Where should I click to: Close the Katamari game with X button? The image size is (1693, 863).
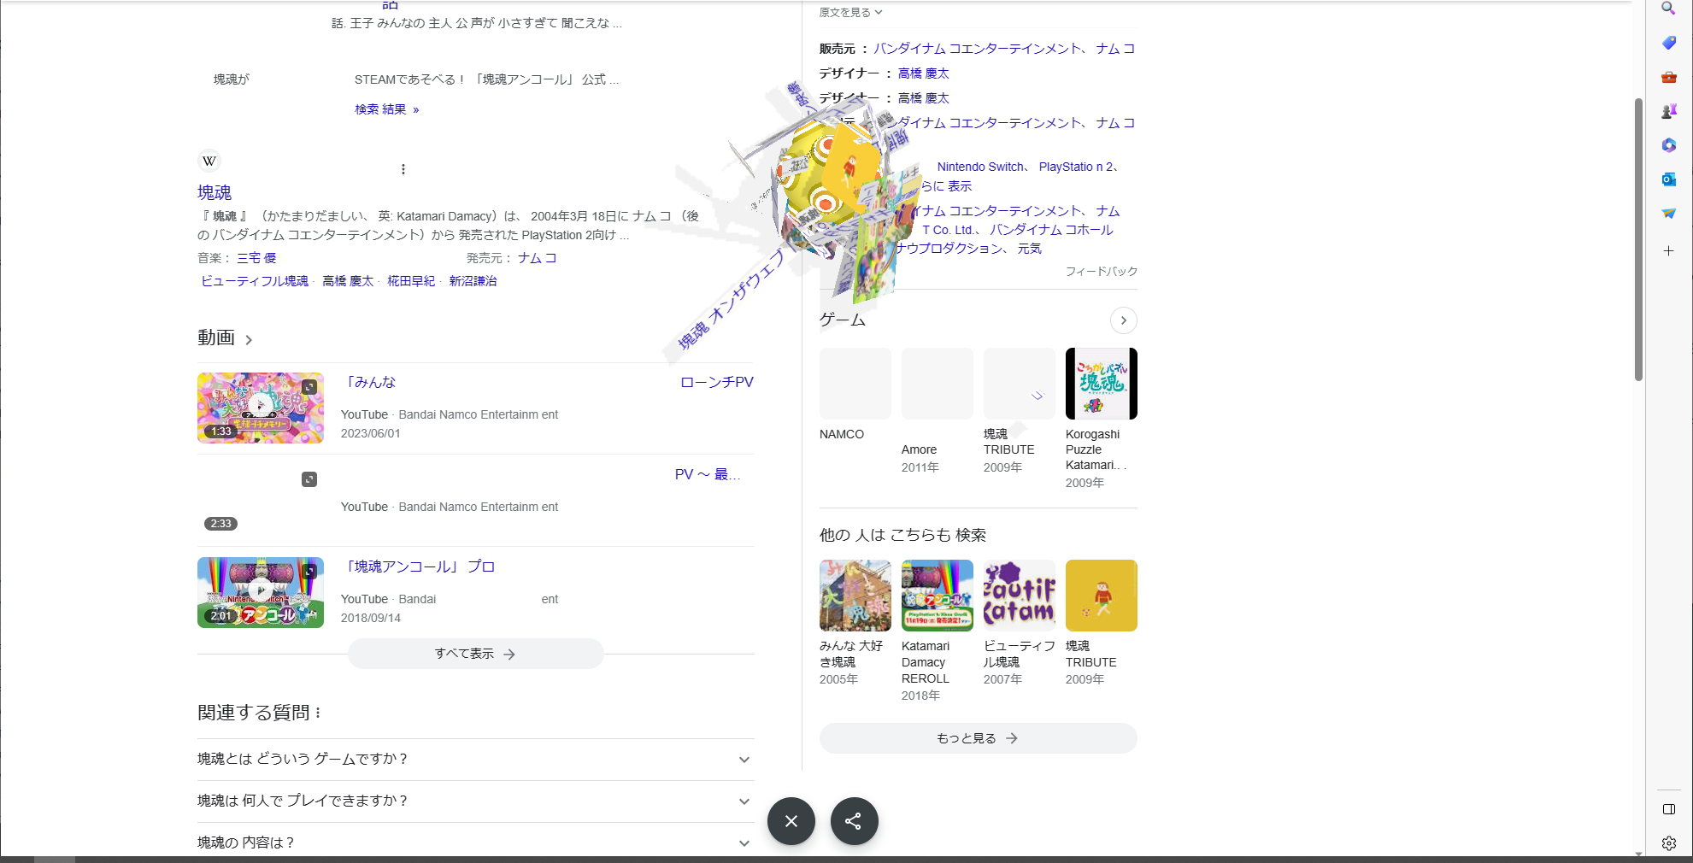(791, 821)
